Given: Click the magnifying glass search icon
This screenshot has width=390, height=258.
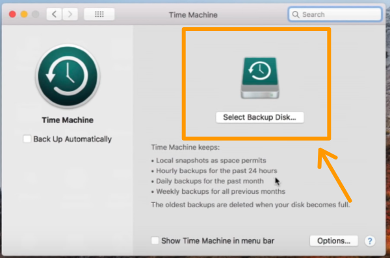Looking at the screenshot, I should pyautogui.click(x=296, y=14).
